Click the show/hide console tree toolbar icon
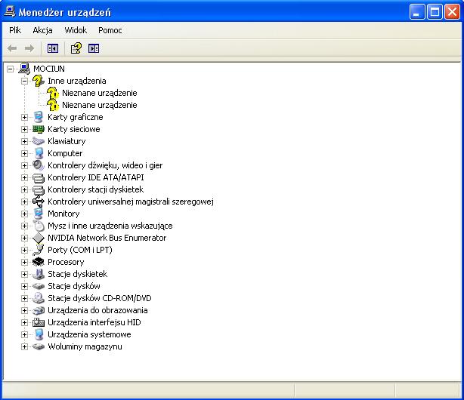The width and height of the screenshot is (464, 400). click(53, 48)
